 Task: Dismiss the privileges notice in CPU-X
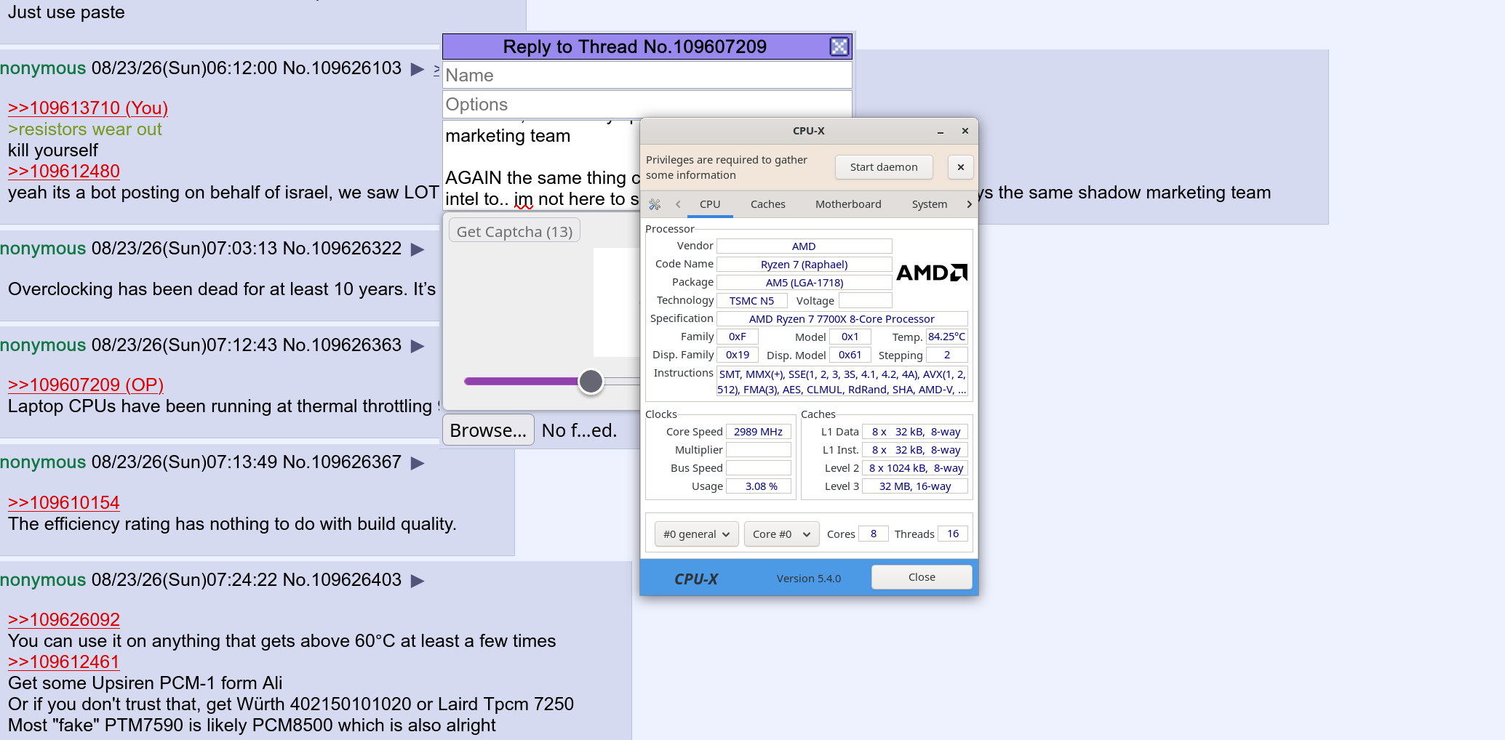pos(961,167)
